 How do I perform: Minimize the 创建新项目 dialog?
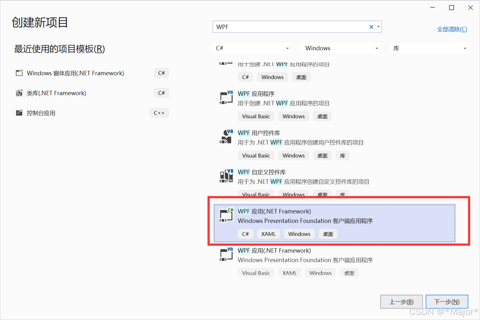click(433, 8)
